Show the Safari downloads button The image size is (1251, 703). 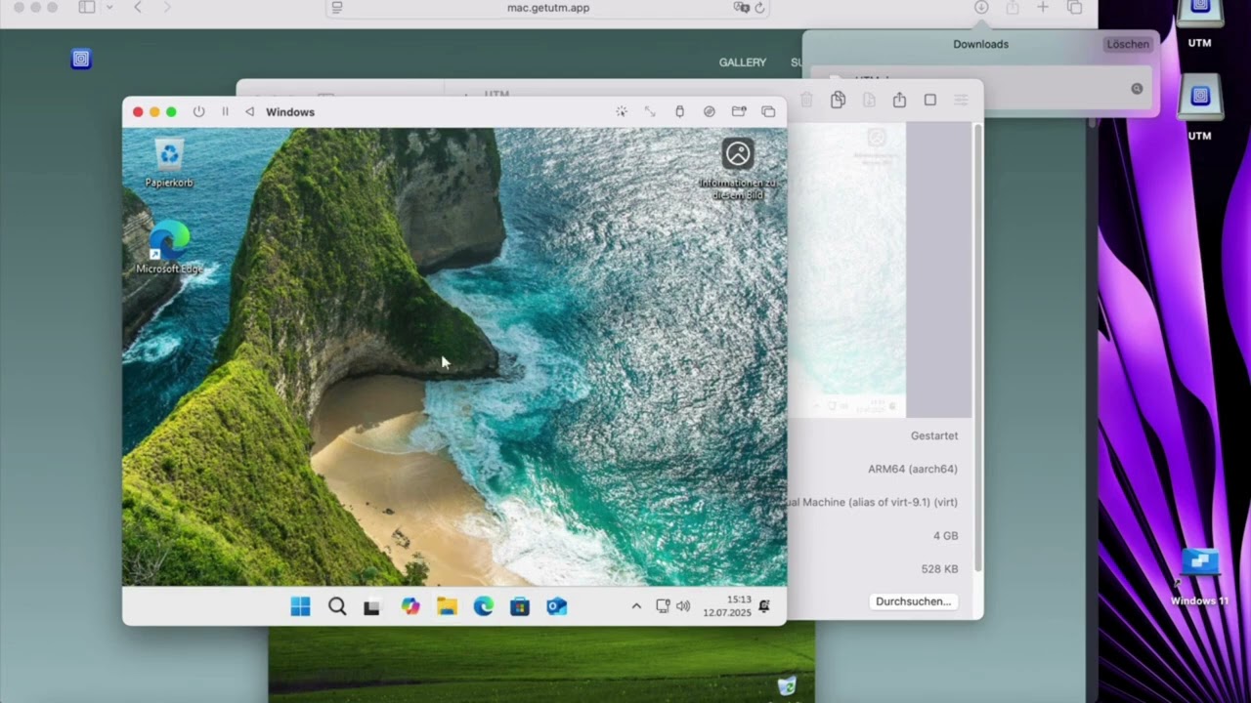[981, 7]
